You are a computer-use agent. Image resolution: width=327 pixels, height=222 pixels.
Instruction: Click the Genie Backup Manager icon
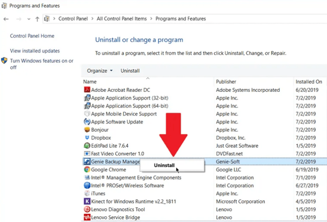(87, 161)
